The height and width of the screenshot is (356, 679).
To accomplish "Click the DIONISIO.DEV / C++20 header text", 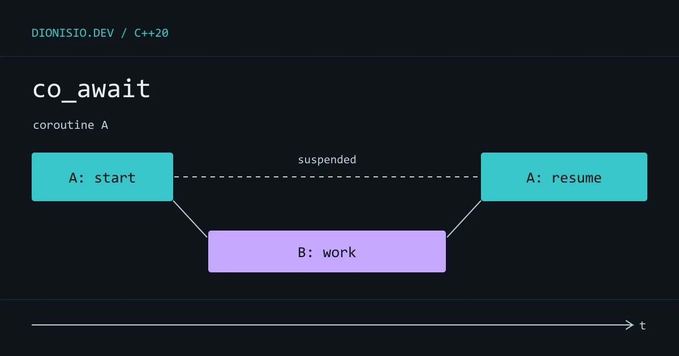I will coord(100,33).
